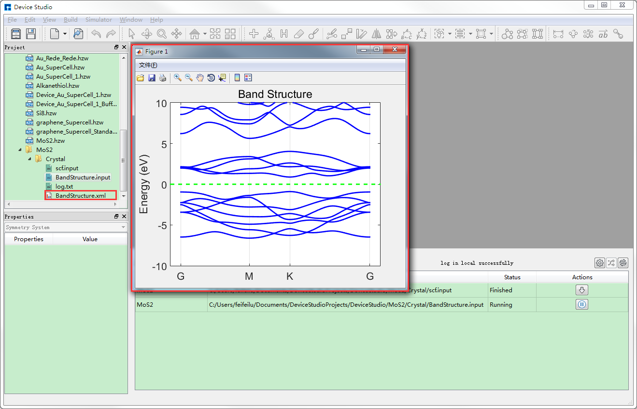Select BandStructure.xml in the Project tree
Screen dimensions: 637x409
click(81, 195)
